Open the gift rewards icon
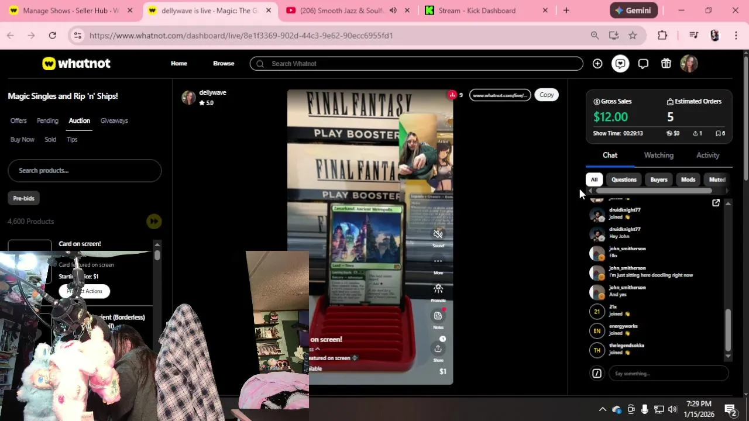749x421 pixels. click(x=666, y=64)
